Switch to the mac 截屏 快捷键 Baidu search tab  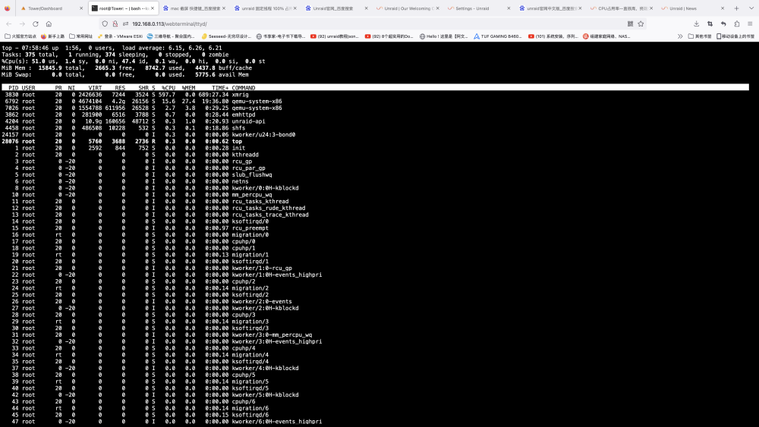[195, 8]
